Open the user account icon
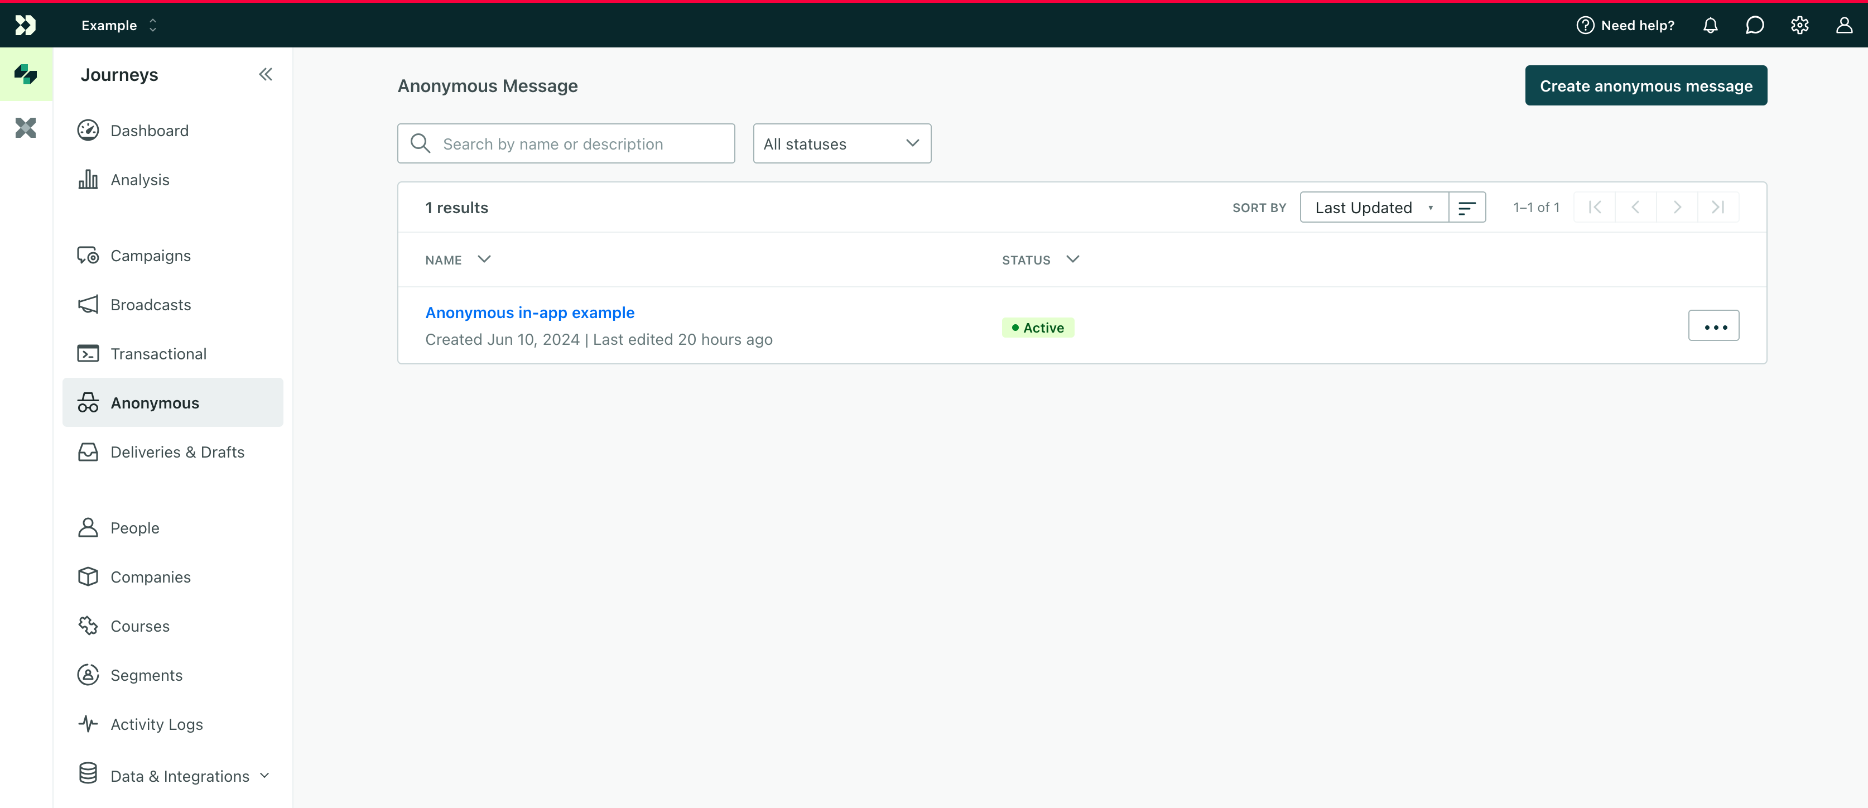 coord(1845,25)
